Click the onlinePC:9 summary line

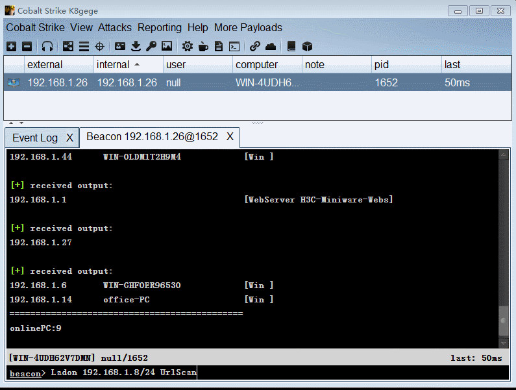[x=36, y=328]
